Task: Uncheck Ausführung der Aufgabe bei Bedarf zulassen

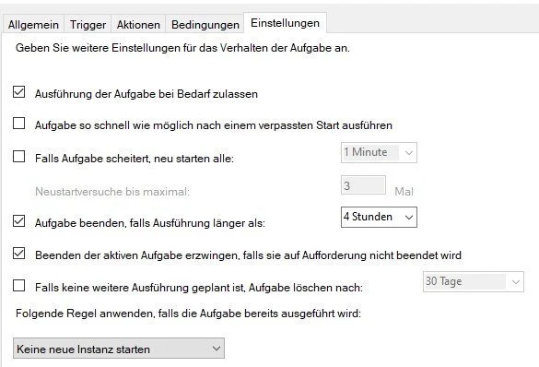Action: point(19,92)
